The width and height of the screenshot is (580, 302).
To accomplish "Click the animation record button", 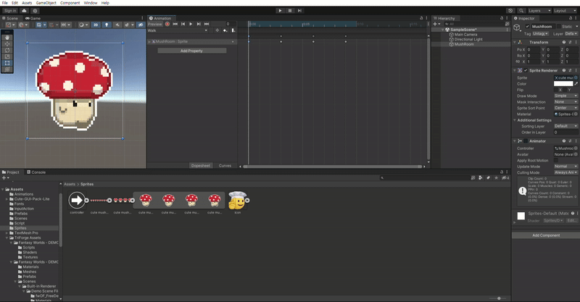I will 167,24.
